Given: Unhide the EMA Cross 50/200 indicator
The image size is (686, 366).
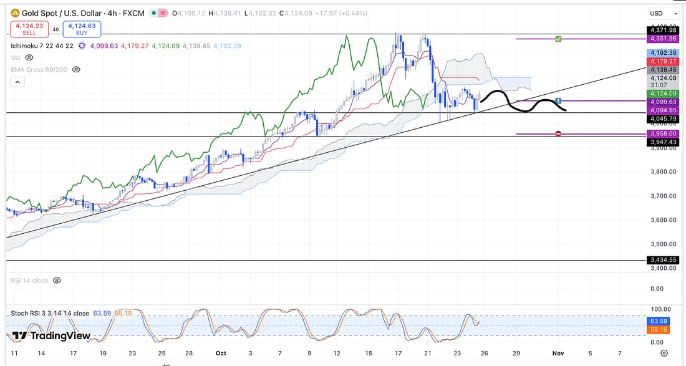Looking at the screenshot, I should click(x=76, y=69).
